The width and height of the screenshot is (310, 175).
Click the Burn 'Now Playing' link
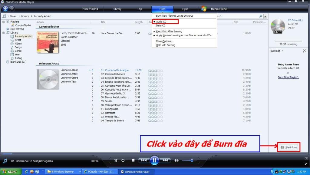click(288, 77)
